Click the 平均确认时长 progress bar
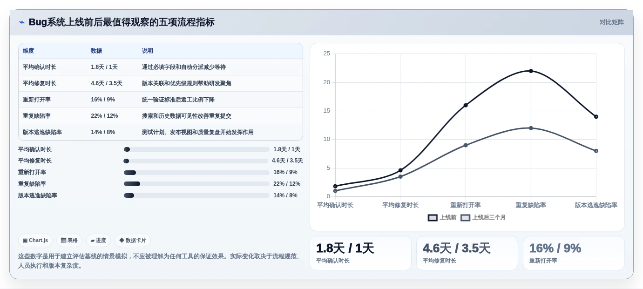This screenshot has height=289, width=643. coord(196,149)
